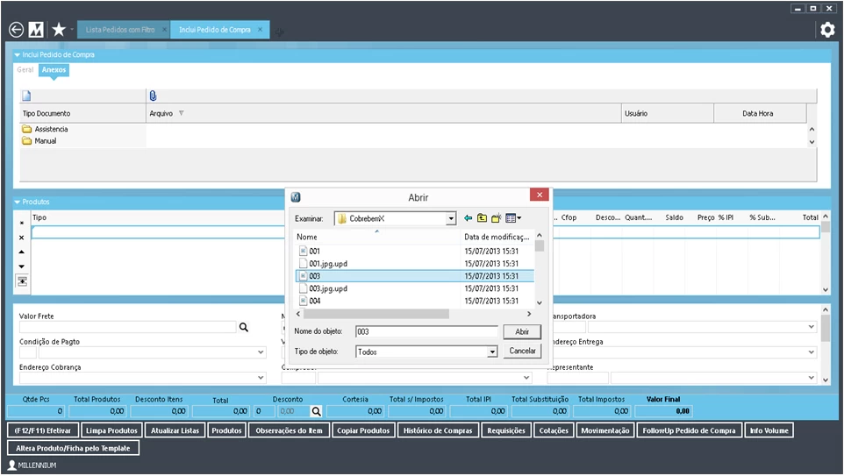Click the magnifier beside Valor Frete
Screen dimensions: 844x476
(x=244, y=327)
